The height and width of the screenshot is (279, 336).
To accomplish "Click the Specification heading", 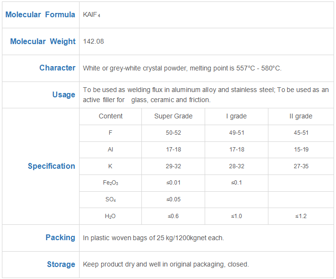I will tap(51, 166).
